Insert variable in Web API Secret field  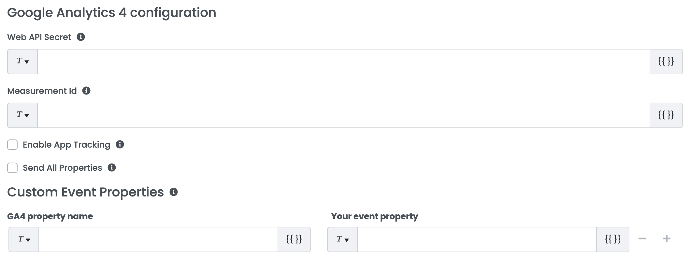666,62
